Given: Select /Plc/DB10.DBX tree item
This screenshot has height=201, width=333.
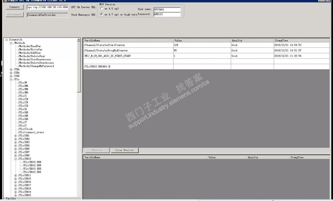Looking at the screenshot, I should click(x=32, y=172).
